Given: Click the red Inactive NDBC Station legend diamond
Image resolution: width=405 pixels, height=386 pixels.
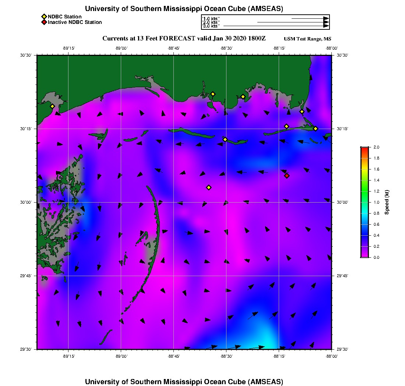Looking at the screenshot, I should (44, 22).
